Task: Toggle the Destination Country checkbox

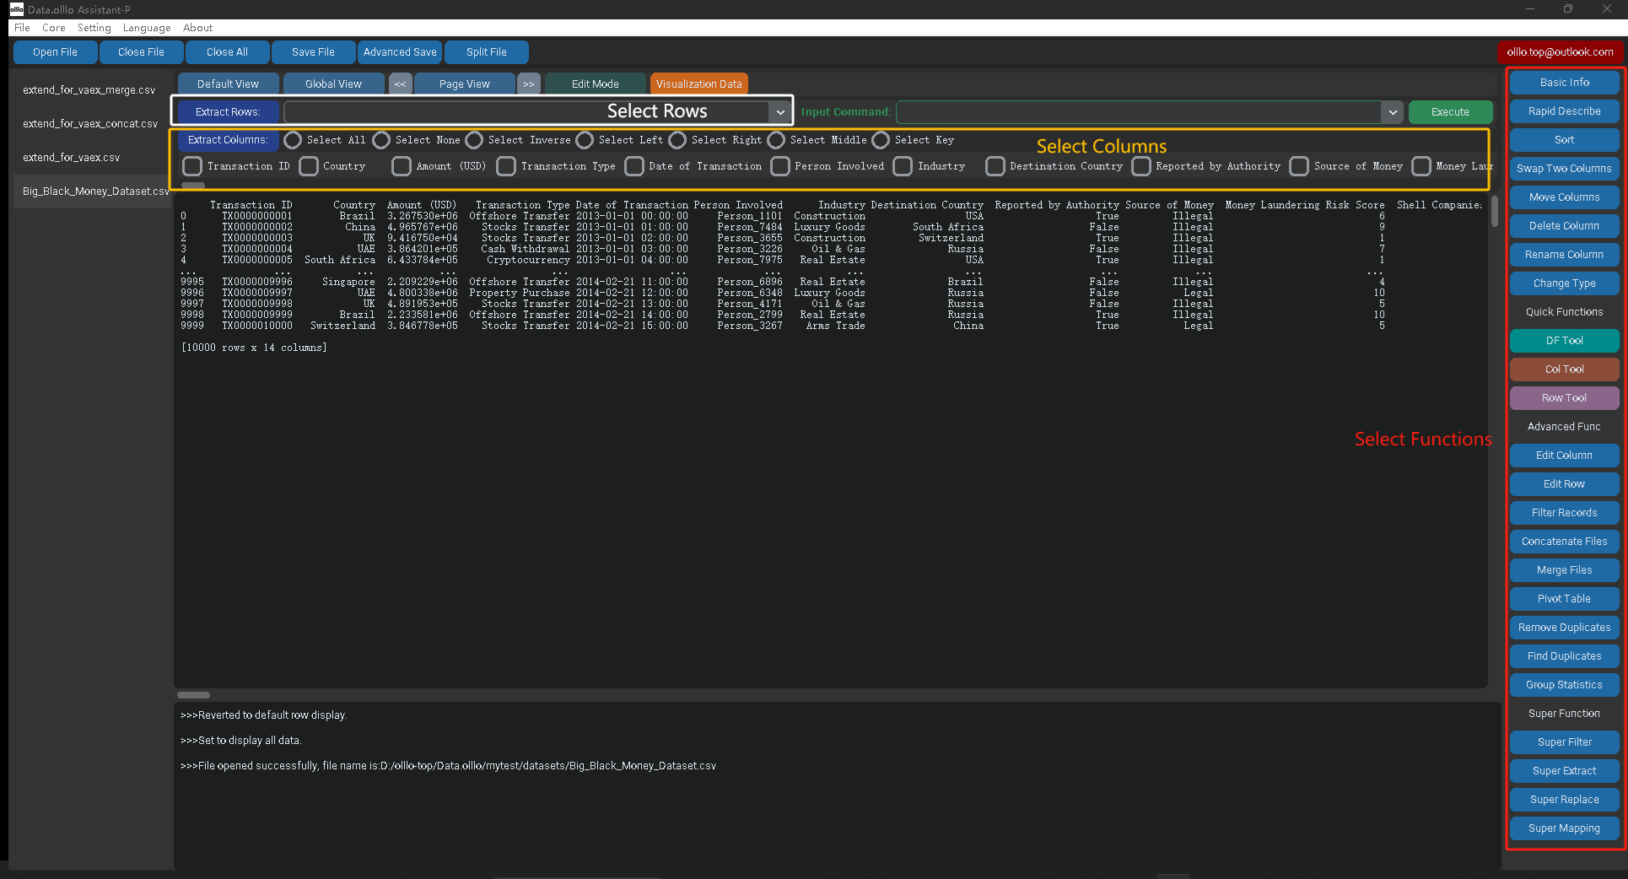Action: pyautogui.click(x=995, y=166)
